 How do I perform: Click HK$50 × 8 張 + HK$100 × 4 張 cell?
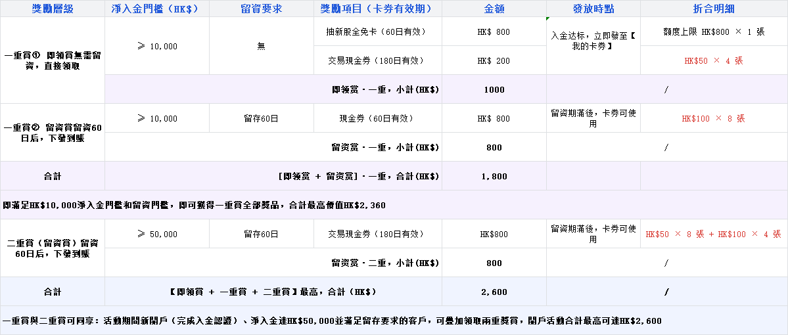(x=714, y=234)
